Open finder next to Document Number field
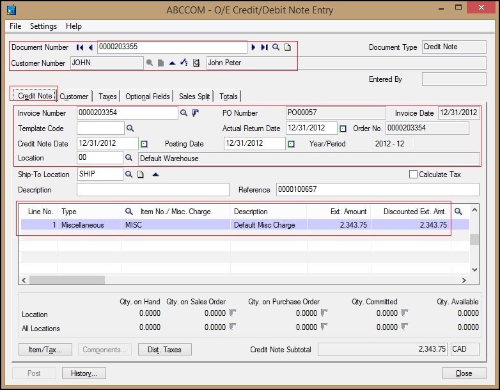The height and width of the screenshot is (390, 500). tap(276, 47)
